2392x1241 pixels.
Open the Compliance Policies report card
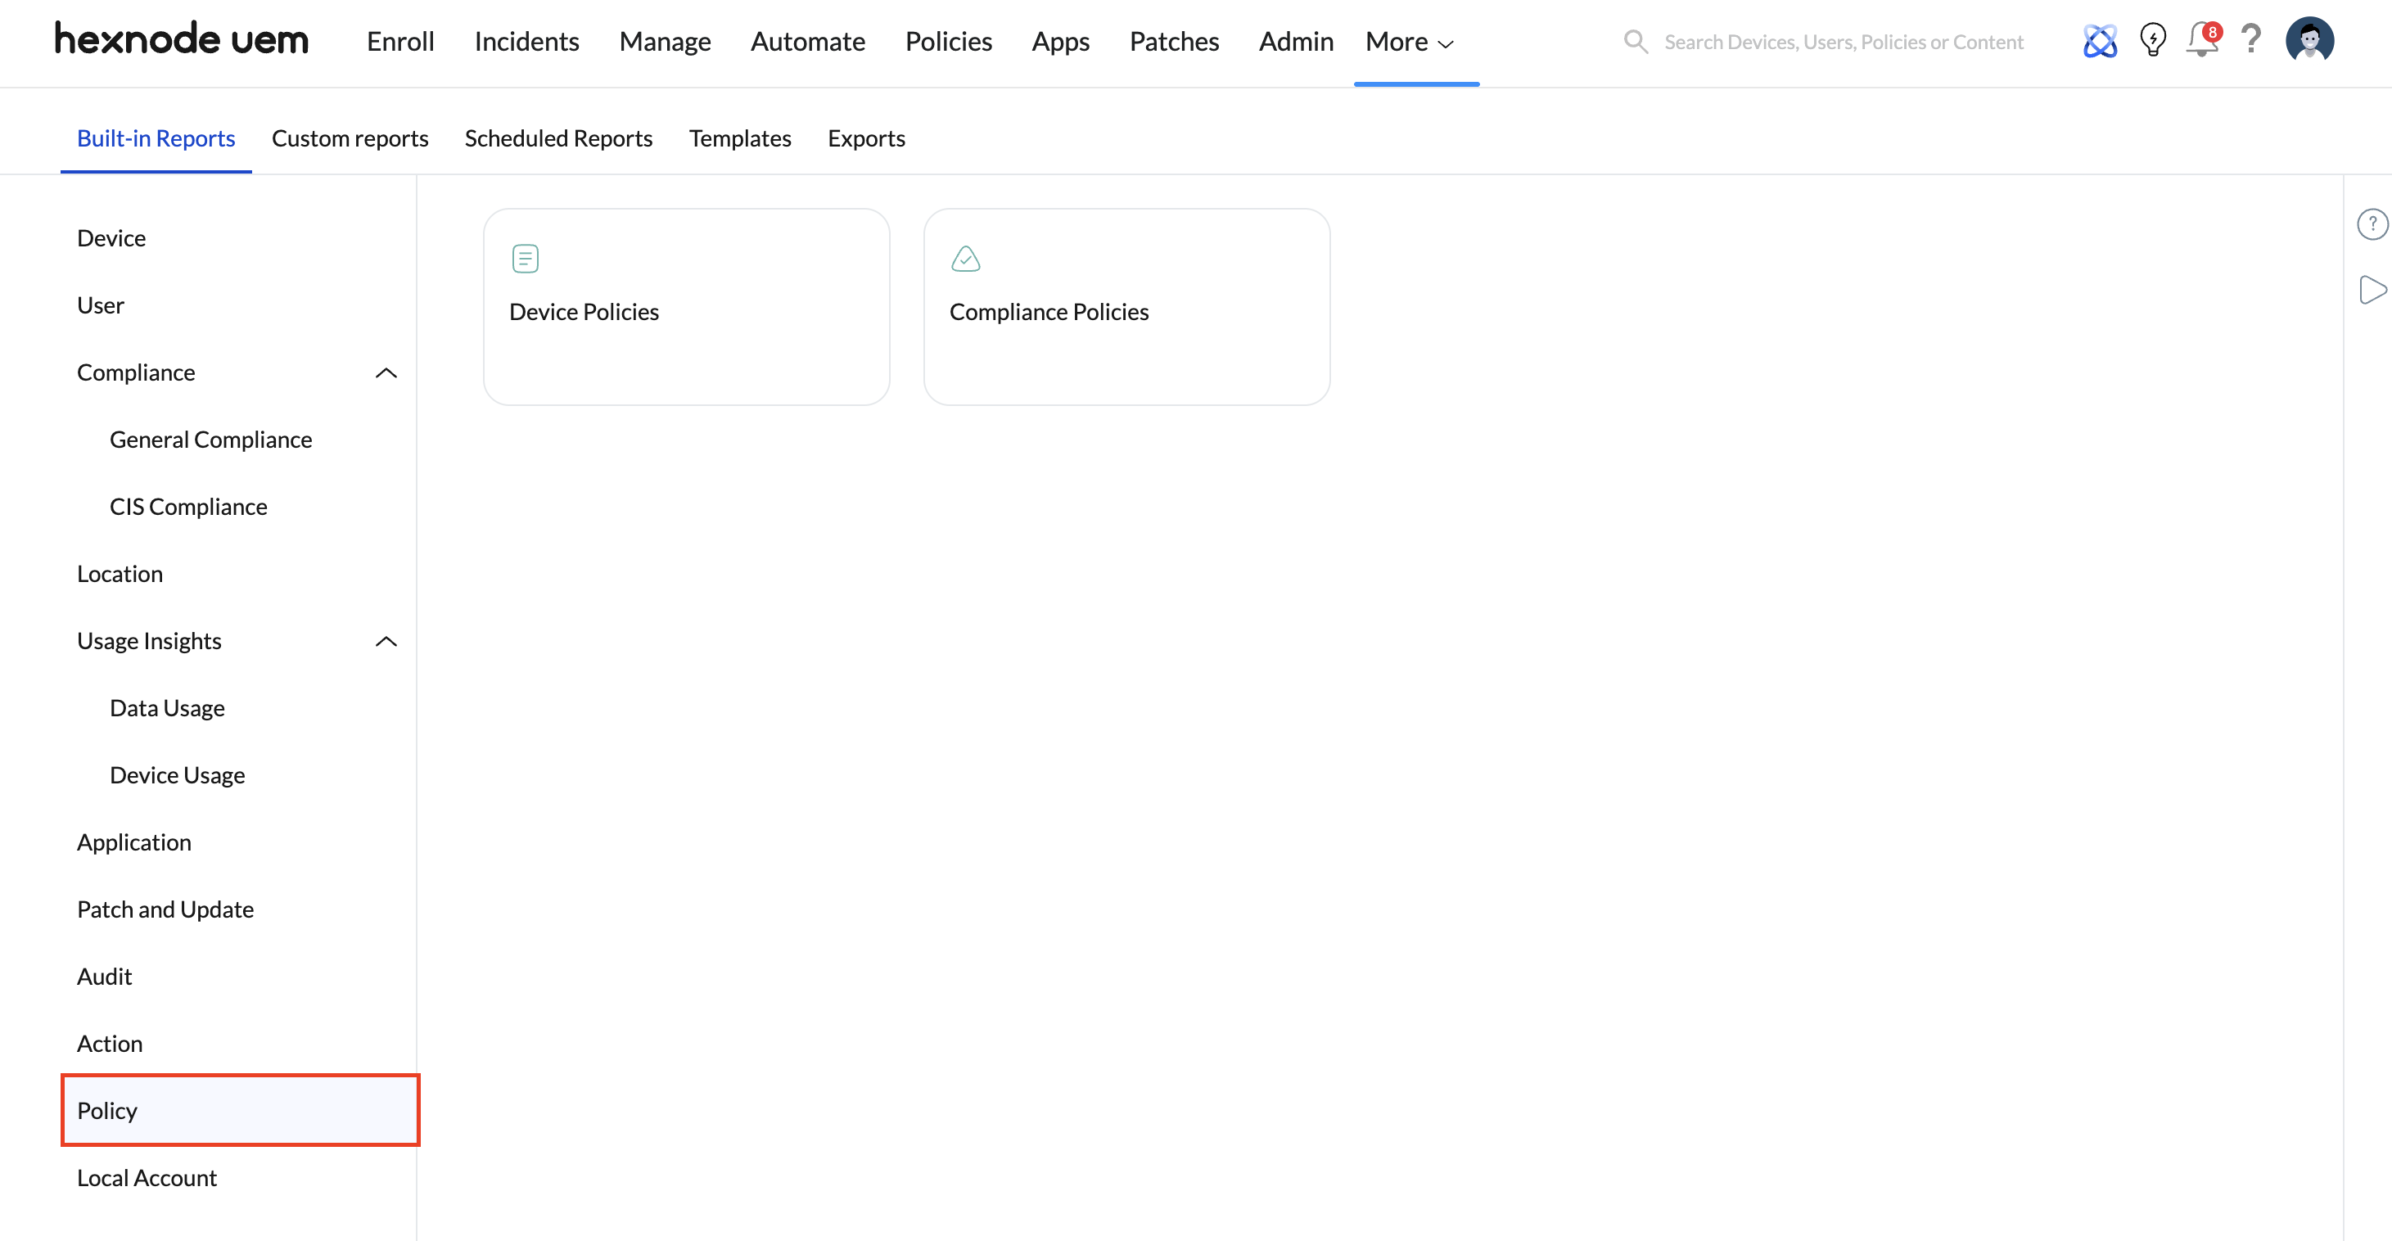tap(1126, 306)
